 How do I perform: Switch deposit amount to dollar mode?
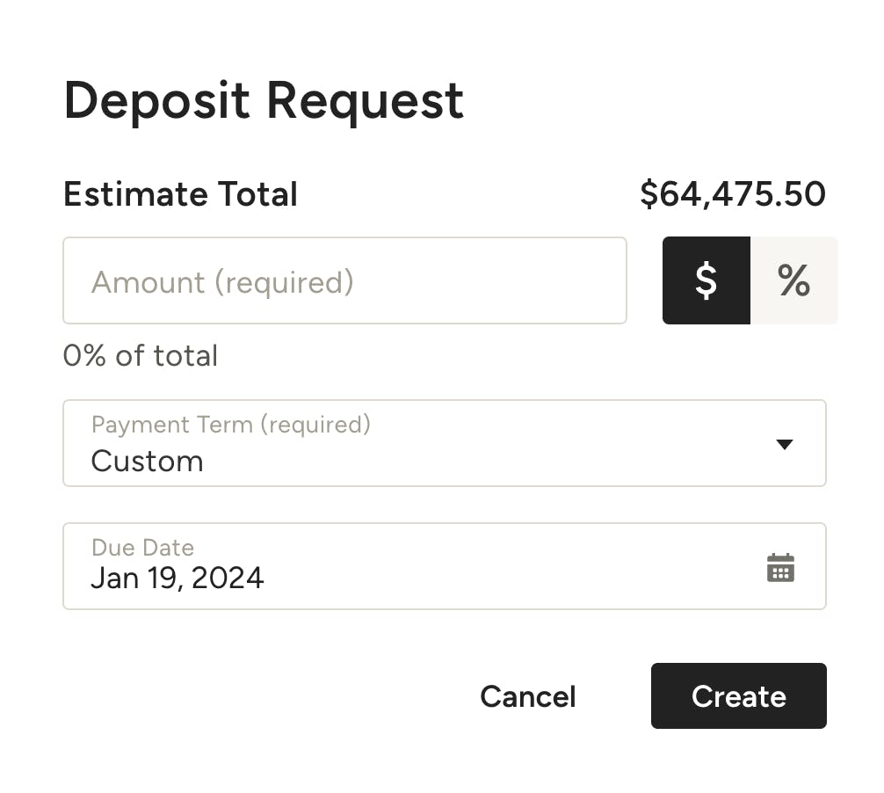coord(706,280)
